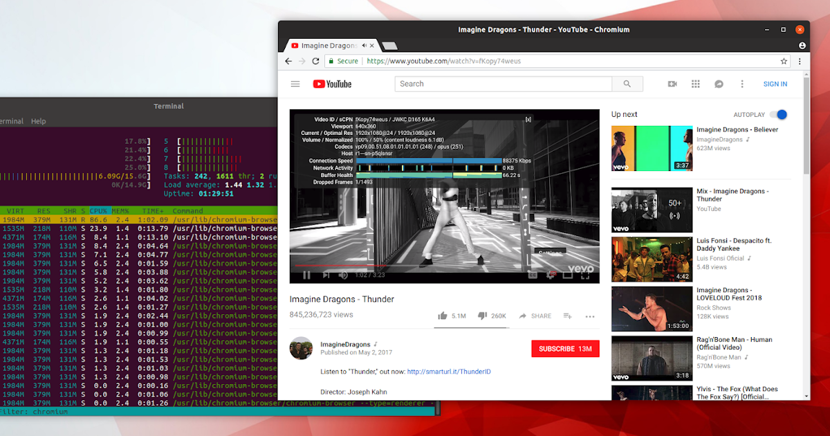The width and height of the screenshot is (830, 436).
Task: Click SHARE under the video
Action: point(535,316)
